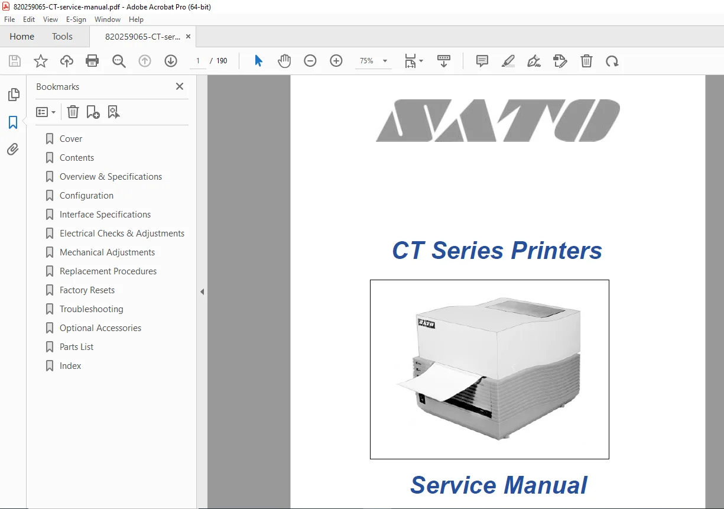Image resolution: width=724 pixels, height=509 pixels.
Task: Delete selected bookmark trash icon
Action: tap(73, 112)
